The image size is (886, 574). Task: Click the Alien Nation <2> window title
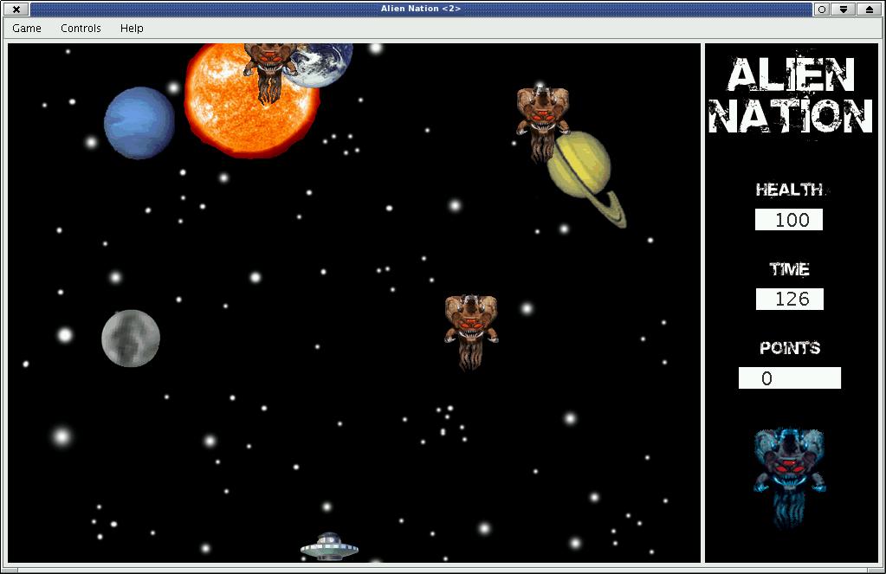[x=421, y=9]
